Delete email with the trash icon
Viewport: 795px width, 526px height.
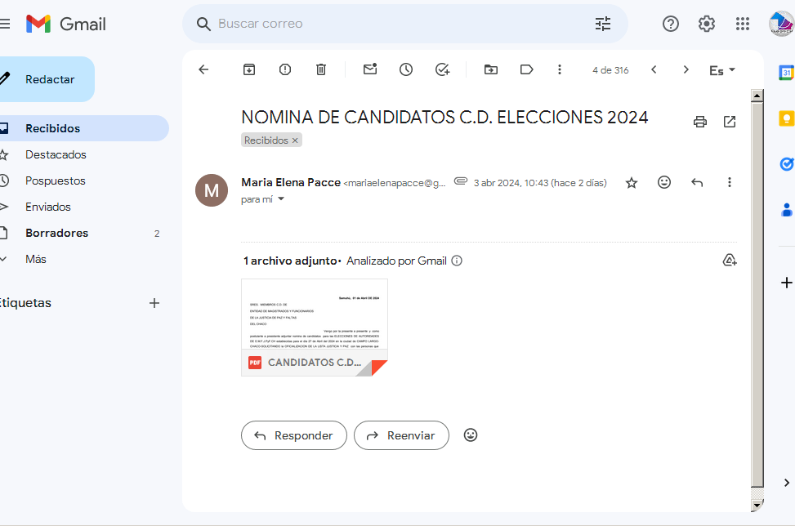point(321,69)
